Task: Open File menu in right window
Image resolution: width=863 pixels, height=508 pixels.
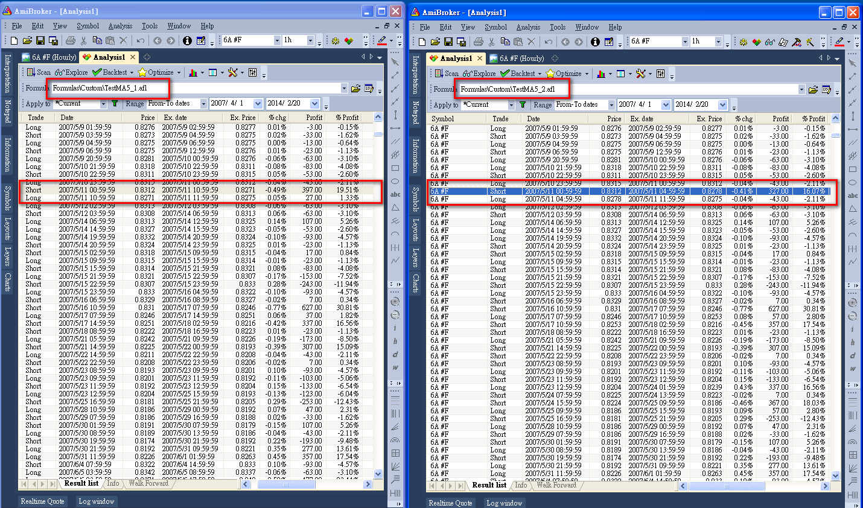Action: [425, 27]
